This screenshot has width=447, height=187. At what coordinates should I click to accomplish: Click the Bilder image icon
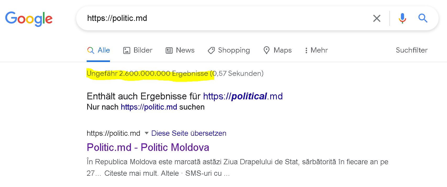pos(127,50)
